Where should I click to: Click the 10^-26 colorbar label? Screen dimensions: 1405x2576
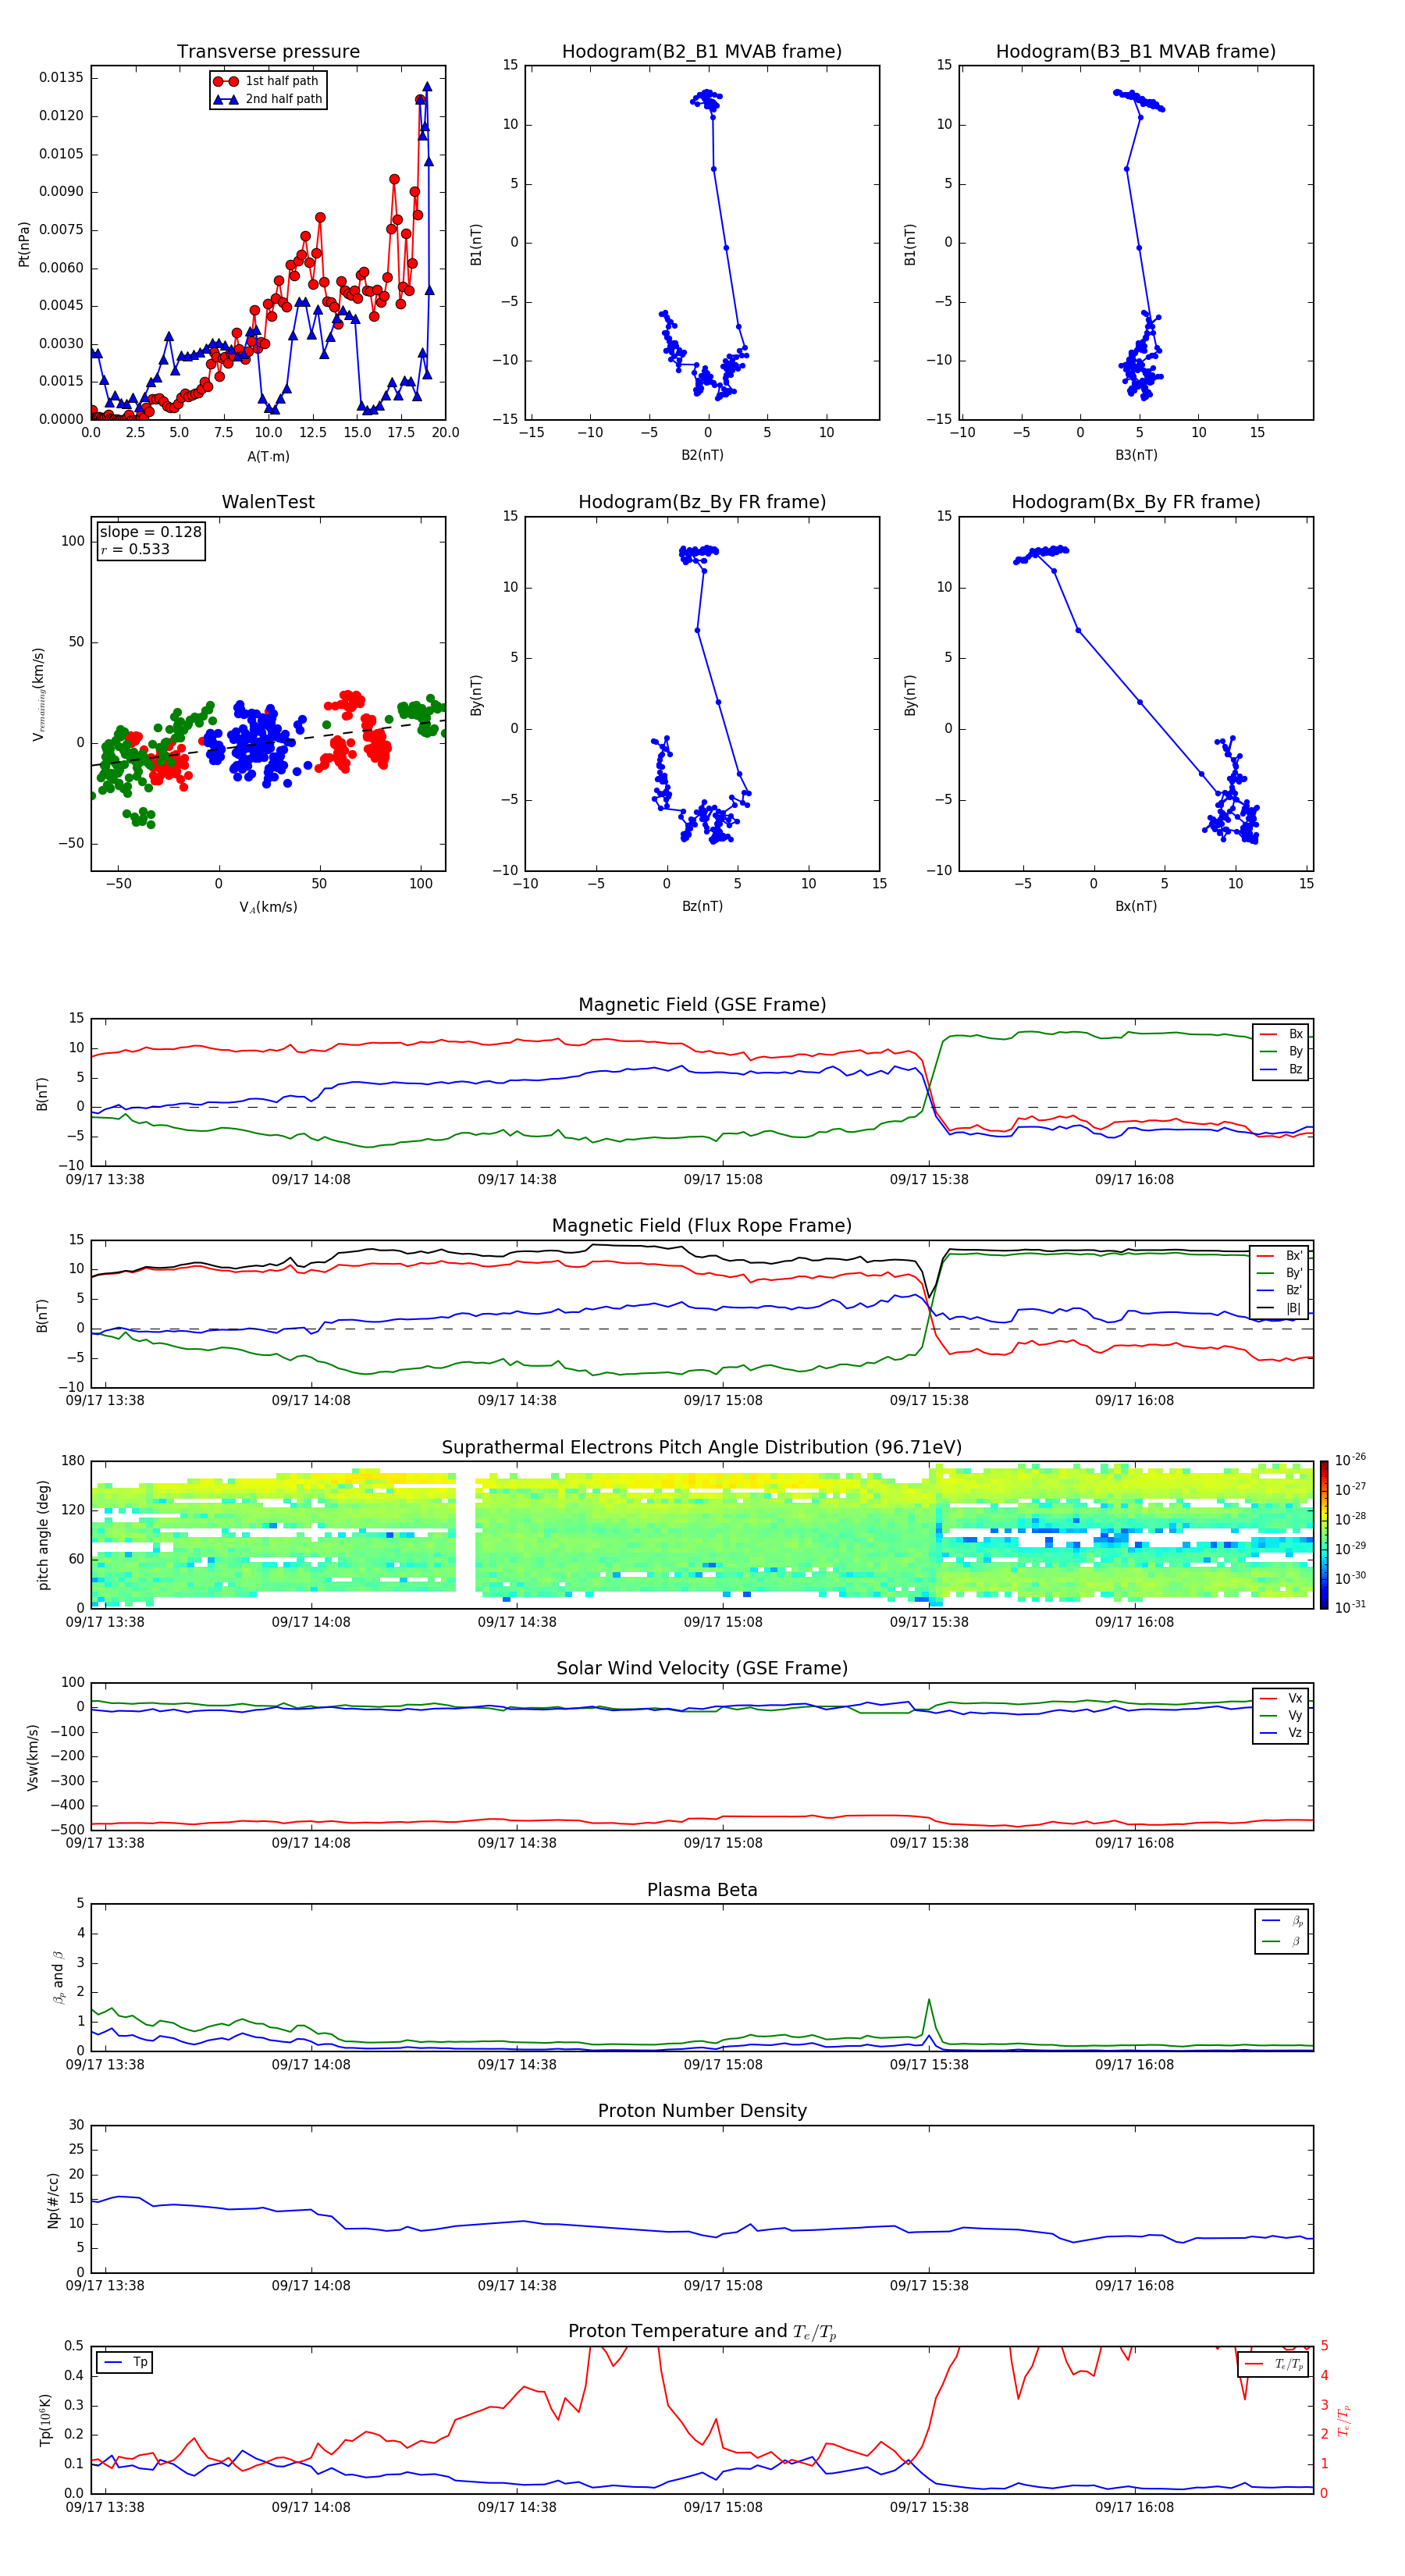tap(1351, 1460)
